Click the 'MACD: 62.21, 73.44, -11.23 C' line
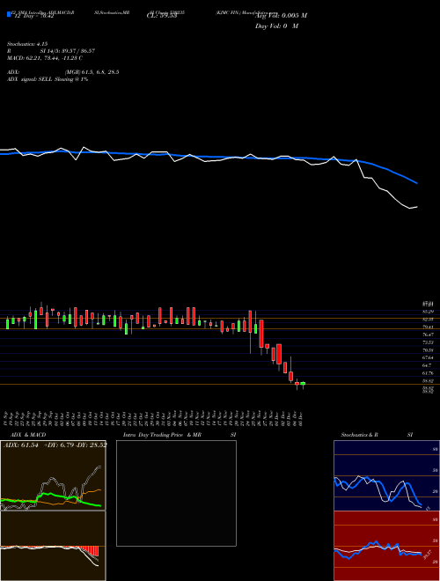Image resolution: width=440 pixels, height=581 pixels. (45, 58)
